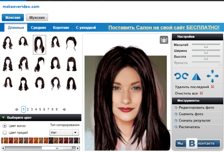
Task: Open the Тип колорирования dropdown
Action: pos(64,133)
